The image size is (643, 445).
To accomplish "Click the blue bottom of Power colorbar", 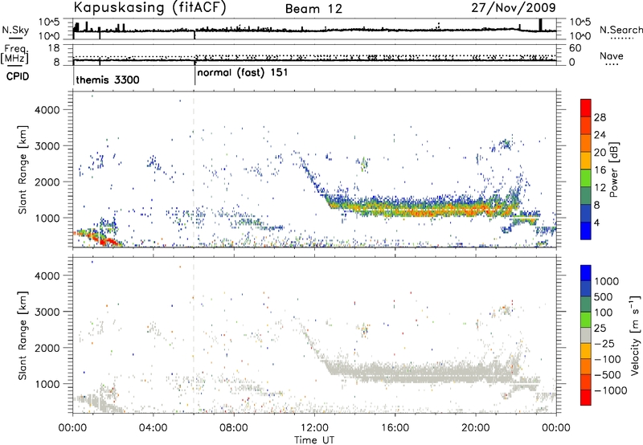I will tap(586, 231).
